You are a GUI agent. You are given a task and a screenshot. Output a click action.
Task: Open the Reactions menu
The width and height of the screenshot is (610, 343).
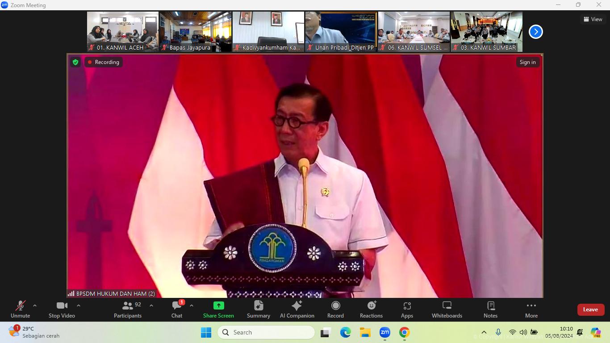(x=371, y=310)
